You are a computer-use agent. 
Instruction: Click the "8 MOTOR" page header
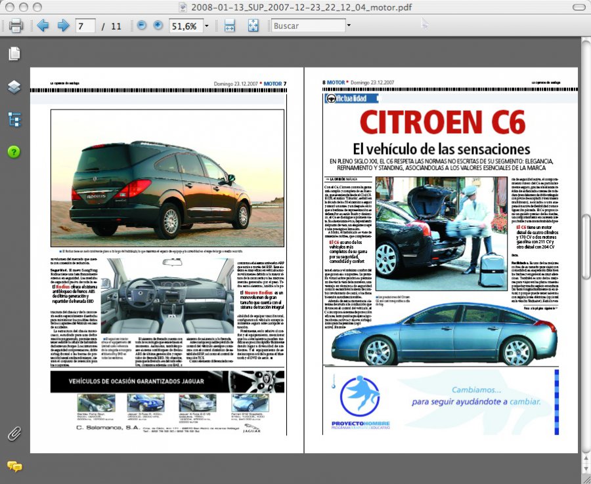[334, 83]
